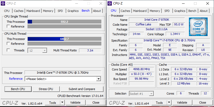Enable the Single Thread Reference checkbox

[x=8, y=26]
